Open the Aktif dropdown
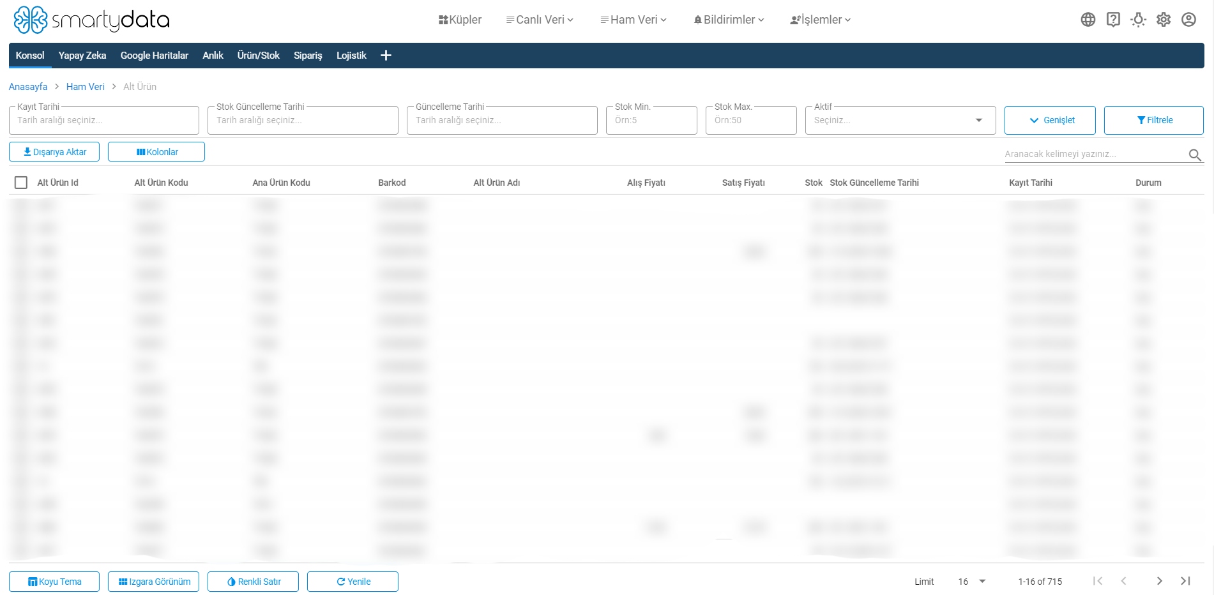The image size is (1214, 595). [900, 120]
